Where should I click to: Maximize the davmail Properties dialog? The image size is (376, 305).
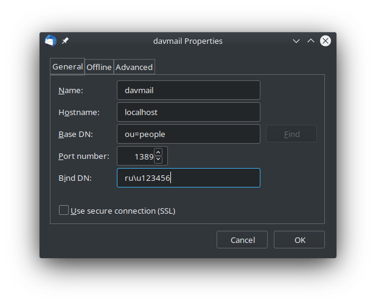tap(311, 41)
